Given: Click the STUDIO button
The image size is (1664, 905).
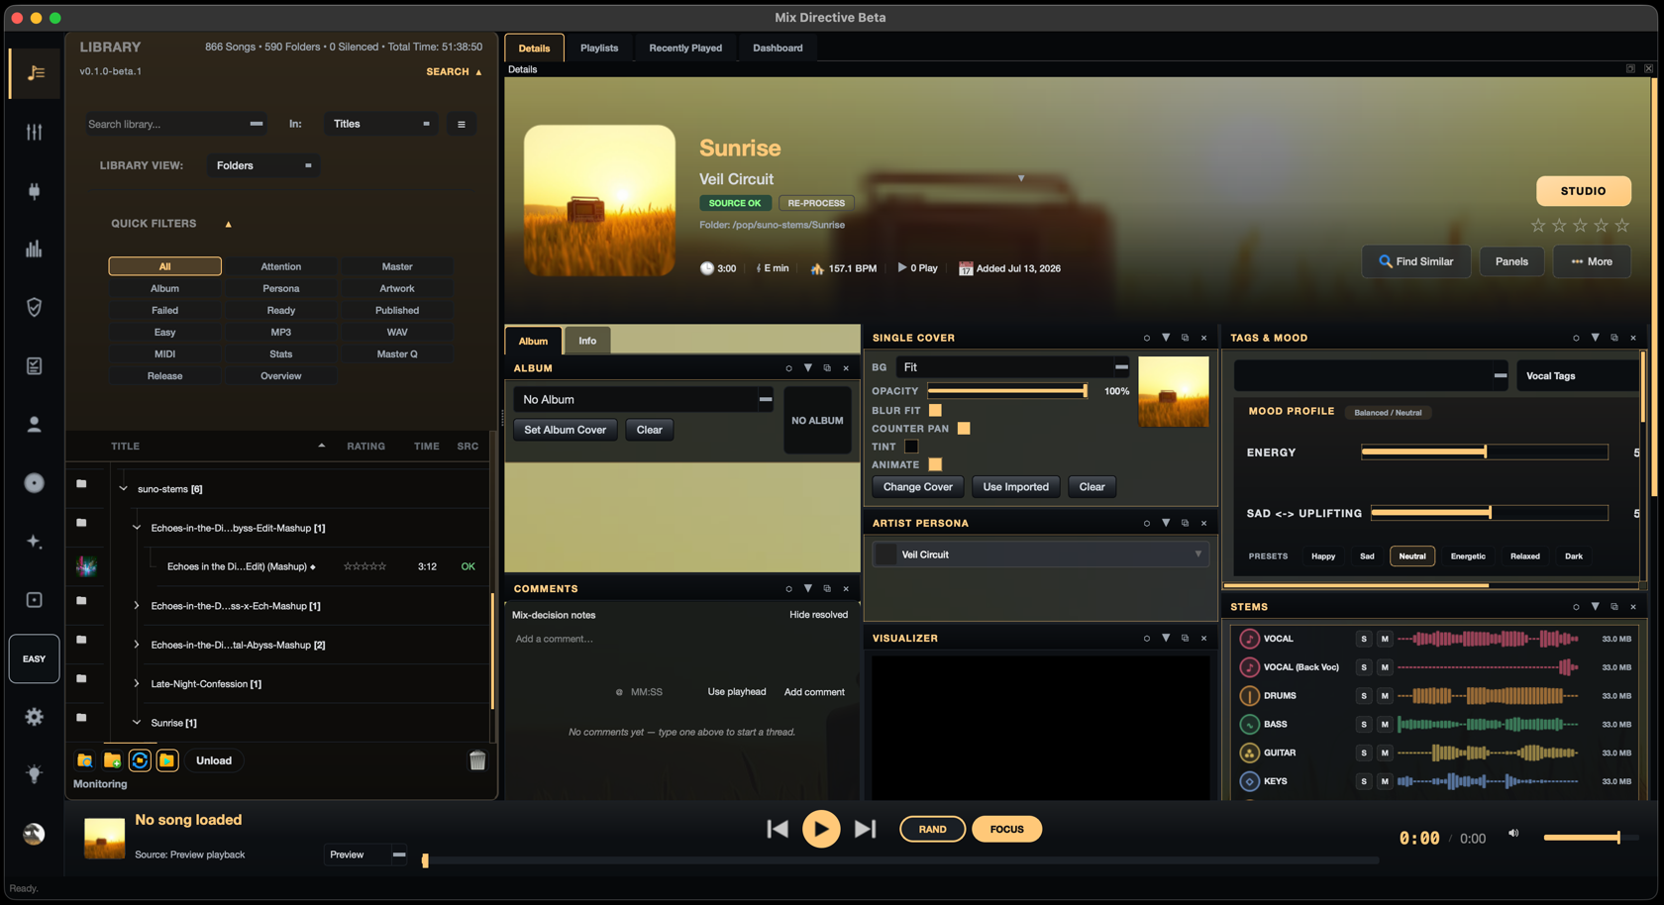Looking at the screenshot, I should pos(1583,191).
